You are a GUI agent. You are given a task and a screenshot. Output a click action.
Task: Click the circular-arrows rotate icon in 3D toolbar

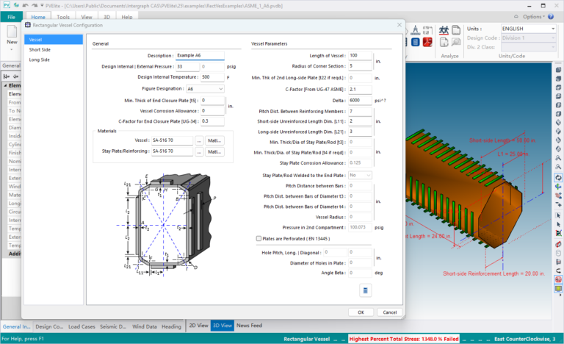(558, 178)
